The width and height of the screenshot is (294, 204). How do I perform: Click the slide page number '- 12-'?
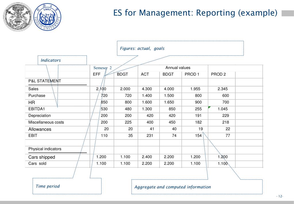coord(280,196)
